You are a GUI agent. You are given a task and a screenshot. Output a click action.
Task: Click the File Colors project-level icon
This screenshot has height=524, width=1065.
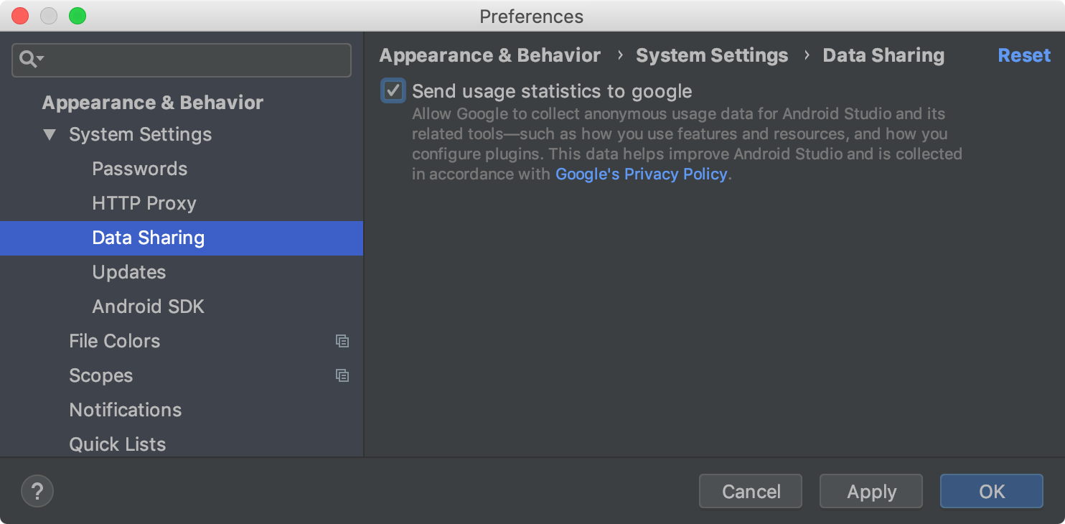[x=342, y=342]
